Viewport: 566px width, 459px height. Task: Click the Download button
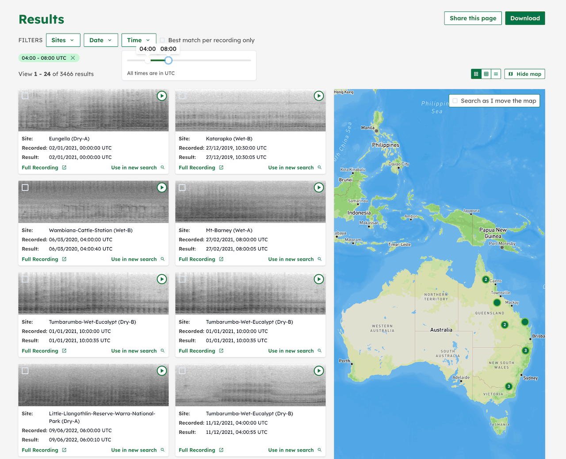pos(525,18)
